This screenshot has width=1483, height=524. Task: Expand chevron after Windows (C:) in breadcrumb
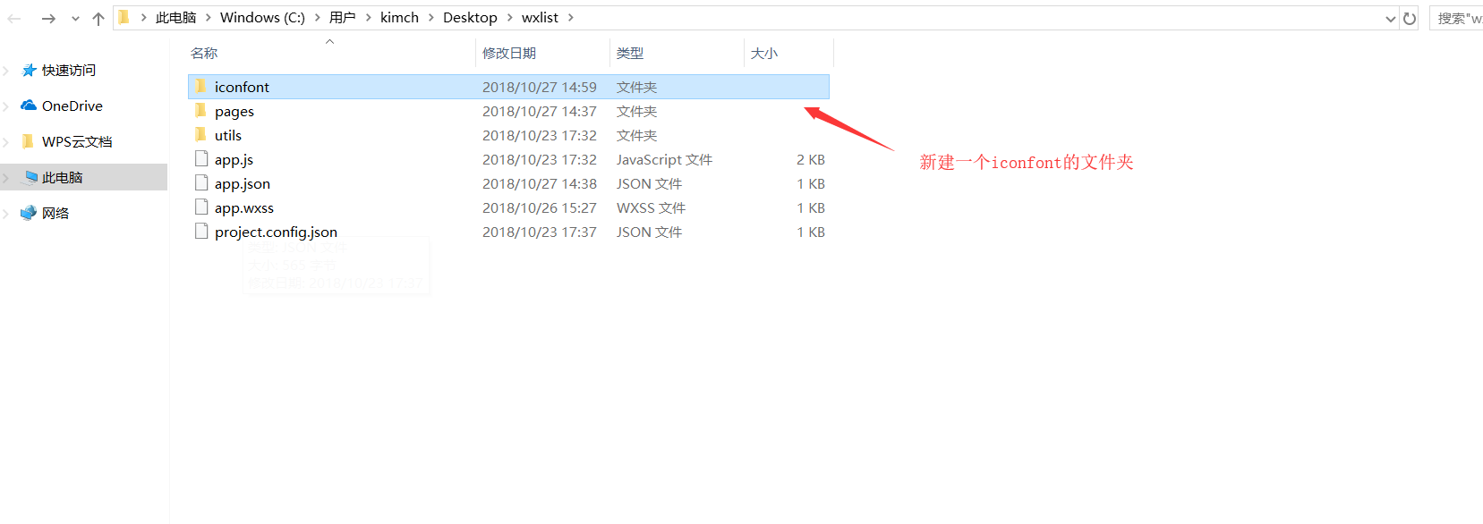click(317, 18)
